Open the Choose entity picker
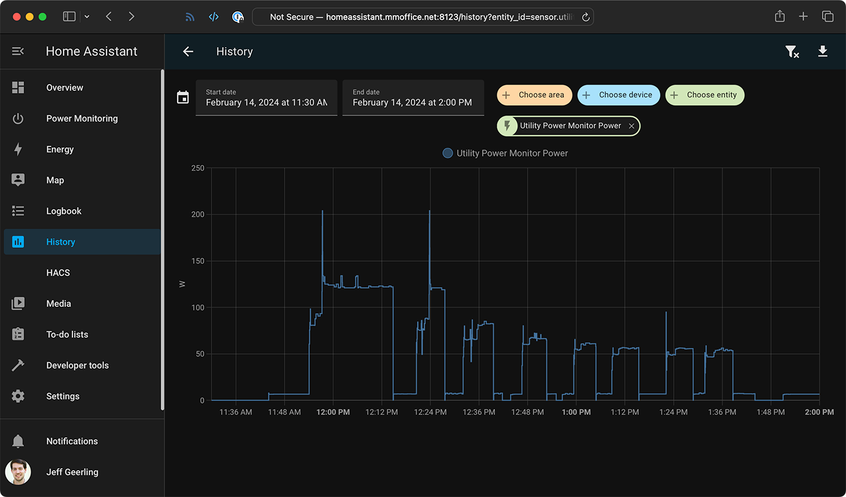This screenshot has width=846, height=497. 705,95
